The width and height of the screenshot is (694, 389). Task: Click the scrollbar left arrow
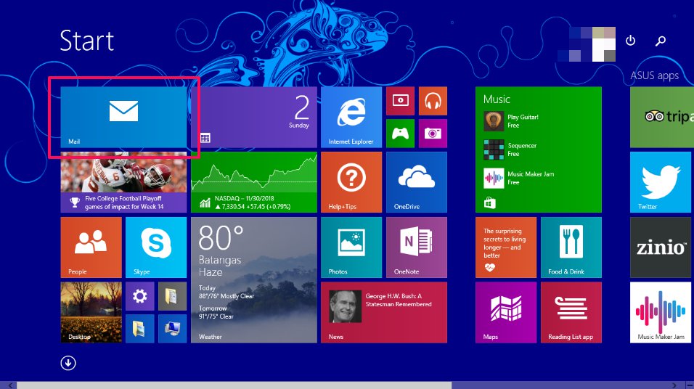(x=9, y=385)
